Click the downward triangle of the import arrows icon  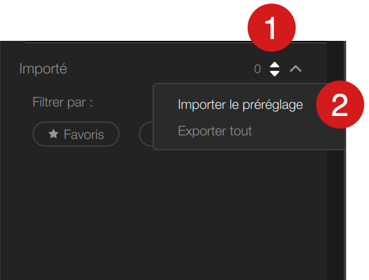(275, 73)
